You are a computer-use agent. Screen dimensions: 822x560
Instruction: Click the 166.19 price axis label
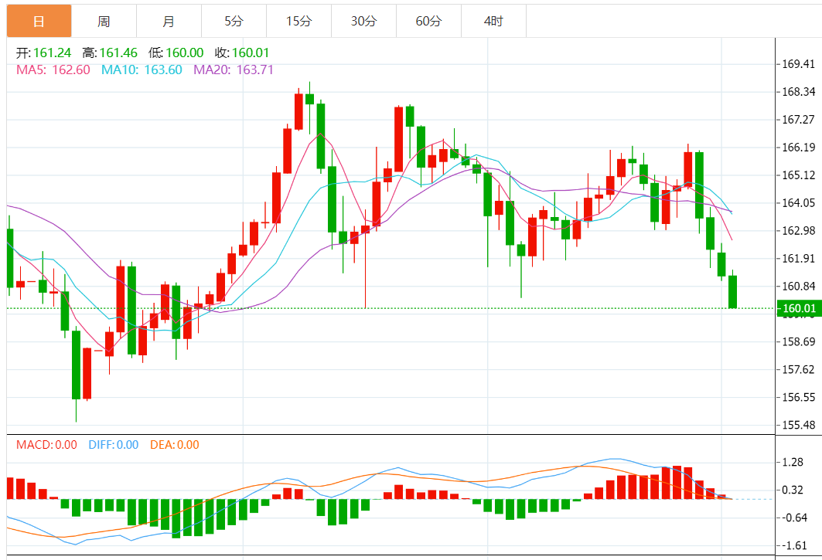798,148
